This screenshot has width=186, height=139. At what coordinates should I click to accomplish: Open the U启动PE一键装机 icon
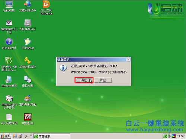point(9,64)
